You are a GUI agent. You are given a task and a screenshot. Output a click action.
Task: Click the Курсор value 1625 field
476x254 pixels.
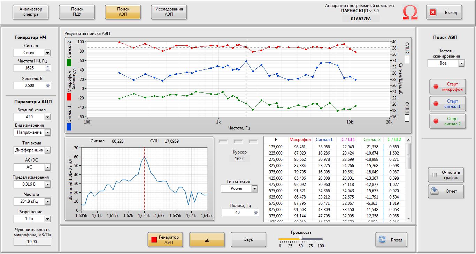point(239,158)
